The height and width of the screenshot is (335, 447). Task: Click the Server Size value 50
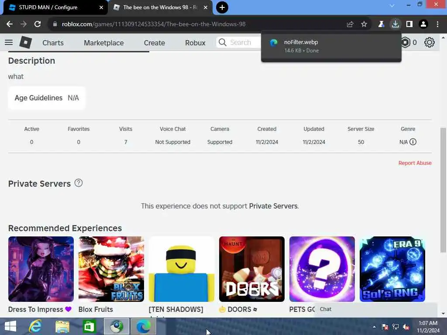361,142
